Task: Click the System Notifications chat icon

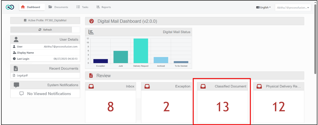Action: coord(17,85)
